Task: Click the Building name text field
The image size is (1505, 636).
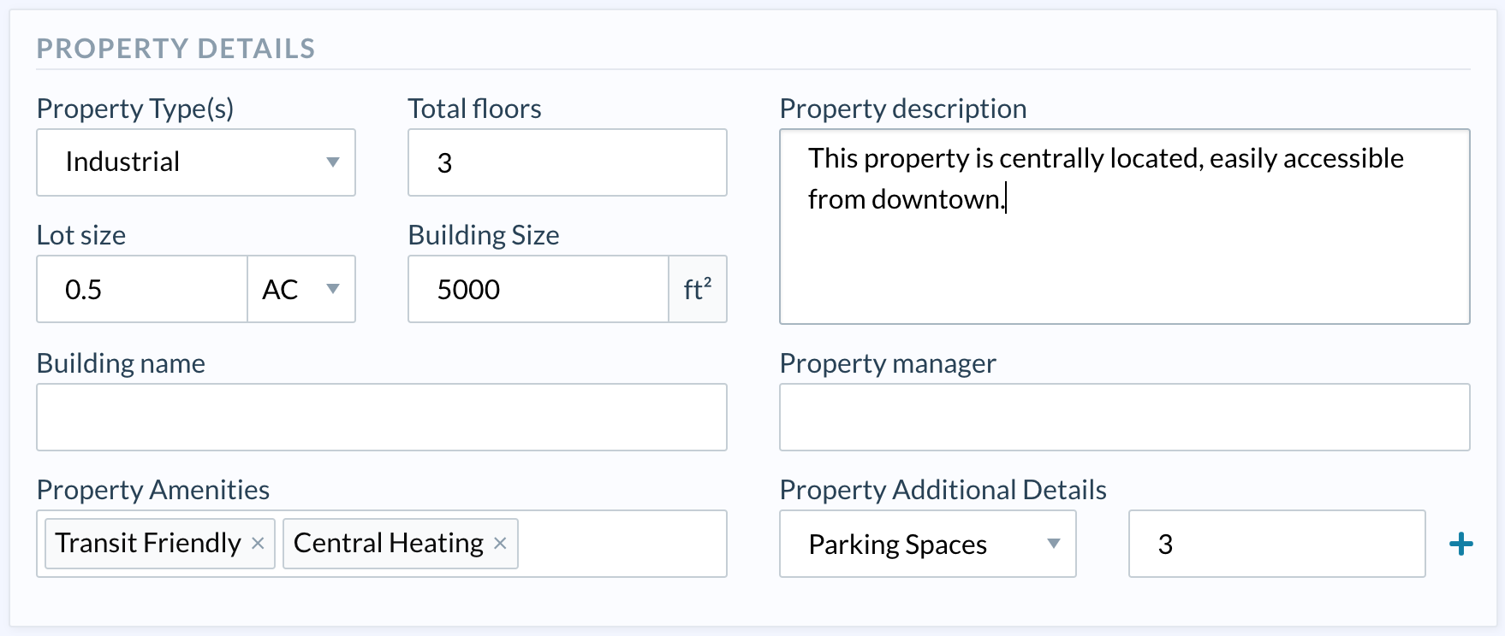Action: pyautogui.click(x=381, y=417)
